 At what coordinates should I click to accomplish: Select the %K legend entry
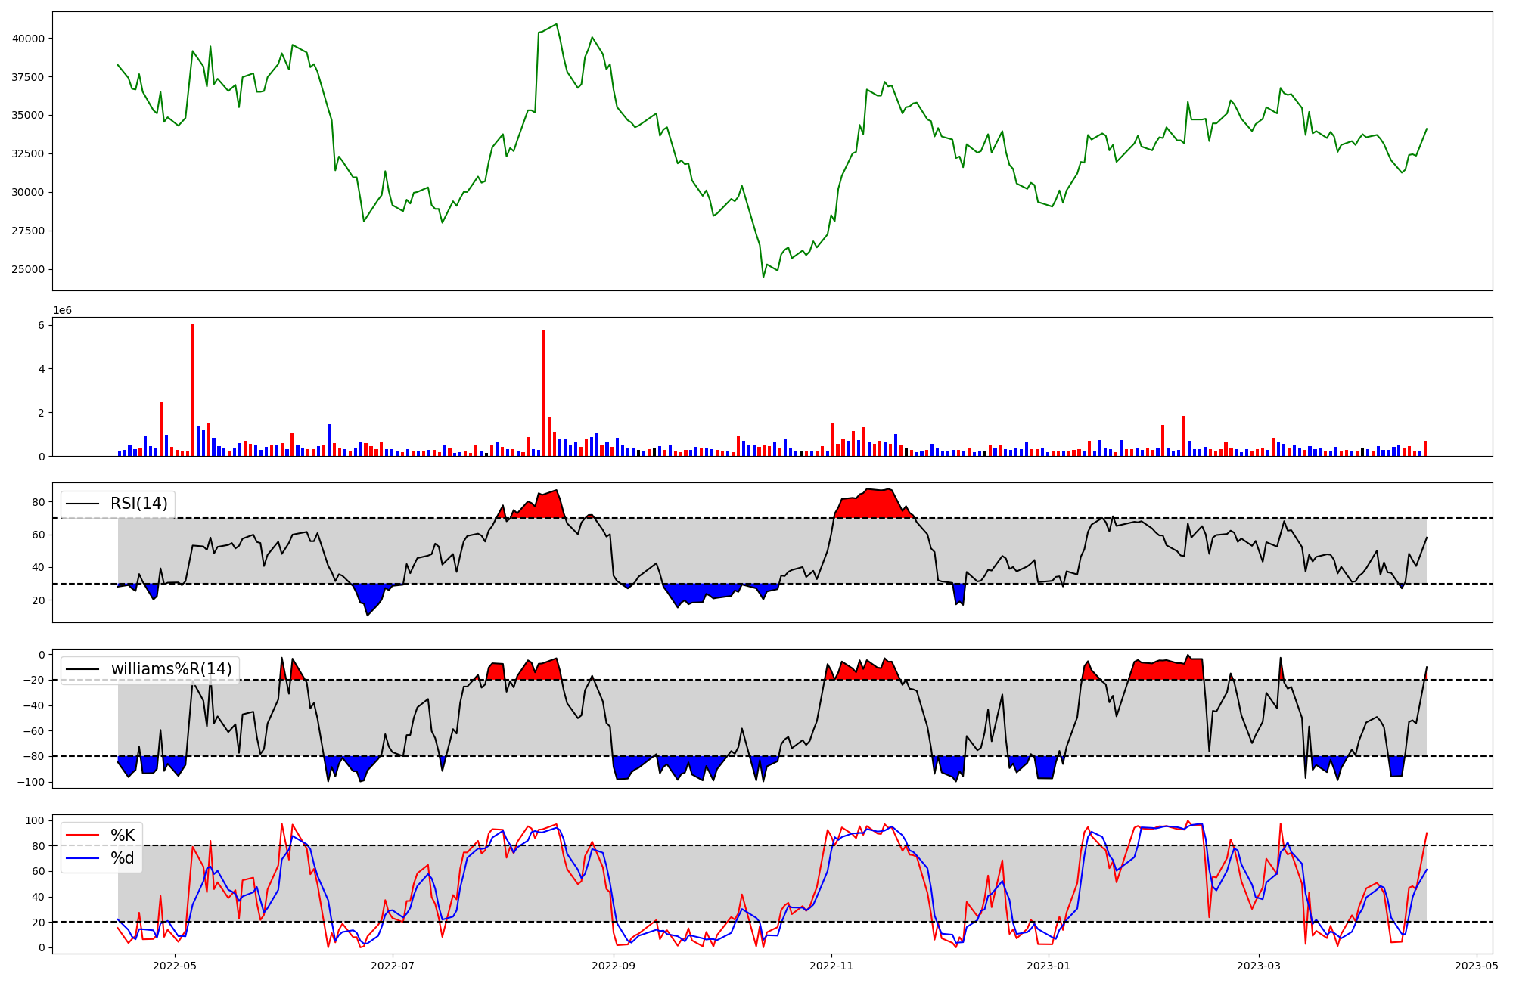(123, 836)
